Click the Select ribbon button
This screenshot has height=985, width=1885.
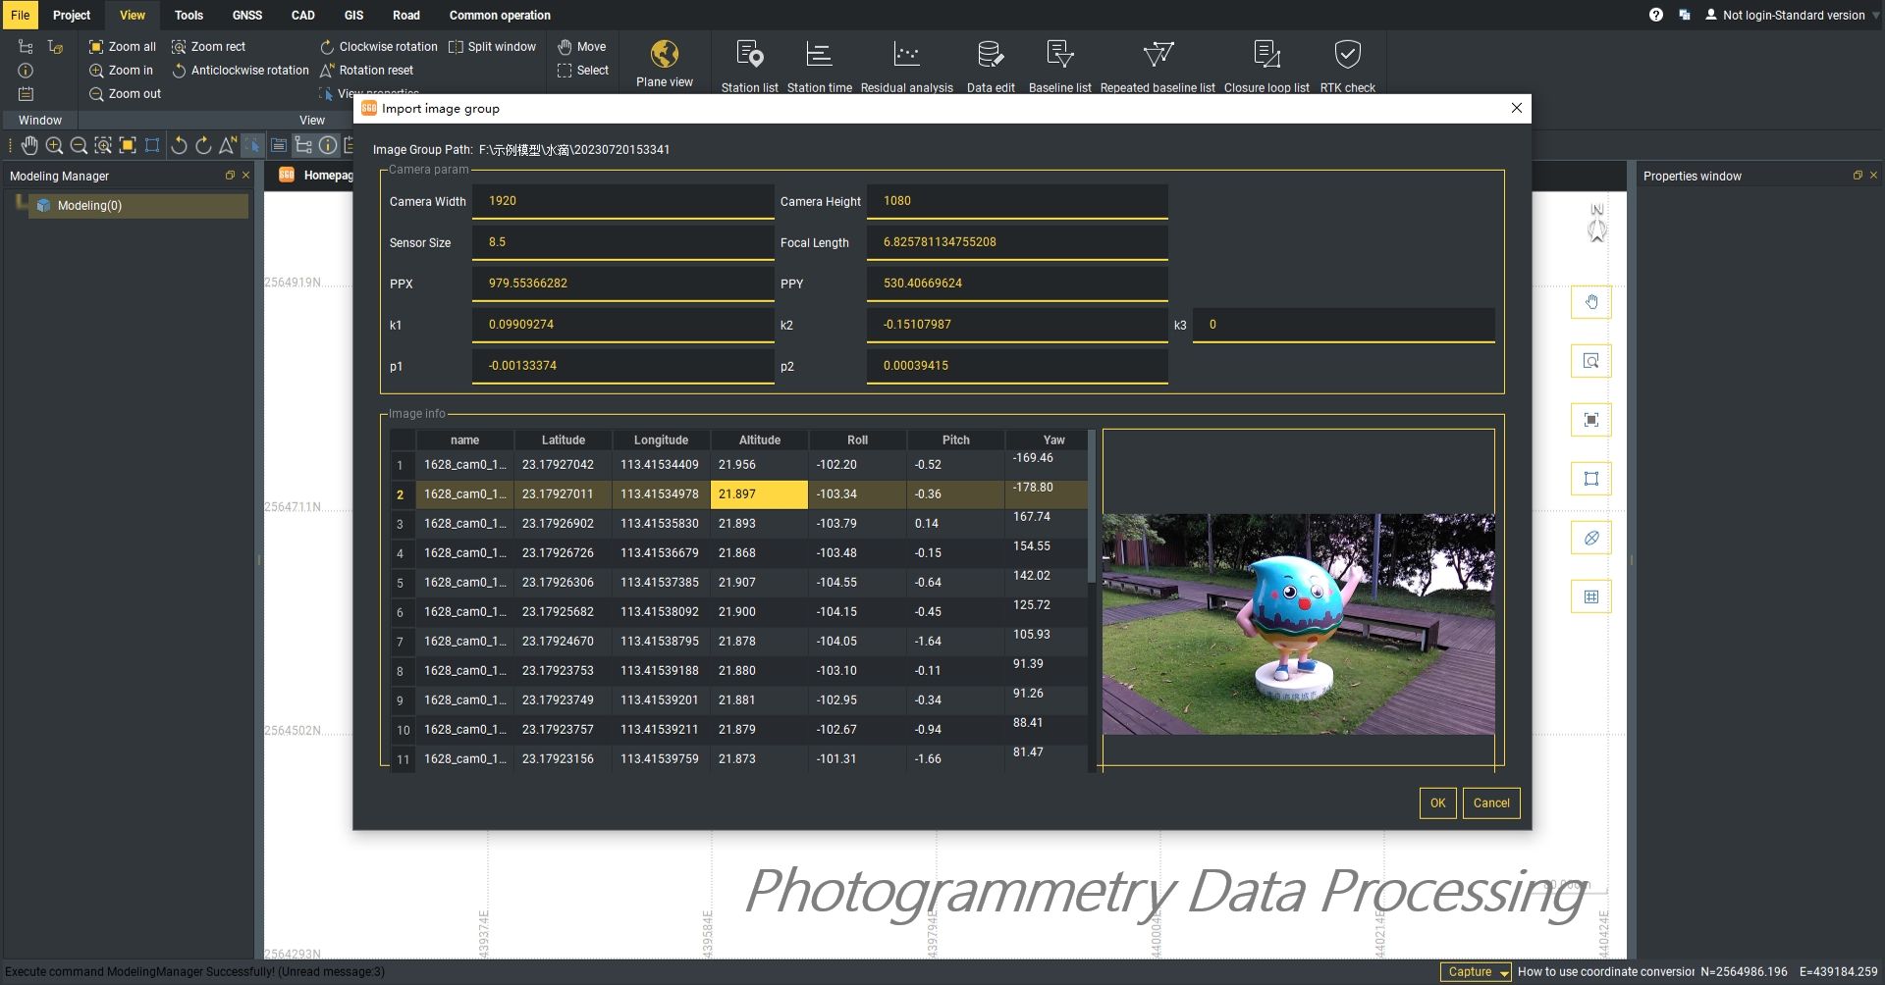pos(583,70)
